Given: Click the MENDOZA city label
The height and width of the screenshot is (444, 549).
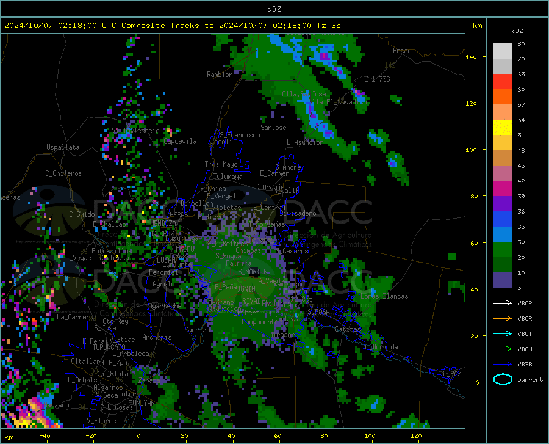Looking at the screenshot, I should 163,224.
